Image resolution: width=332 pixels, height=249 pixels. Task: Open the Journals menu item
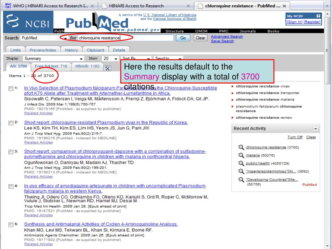coord(247,31)
